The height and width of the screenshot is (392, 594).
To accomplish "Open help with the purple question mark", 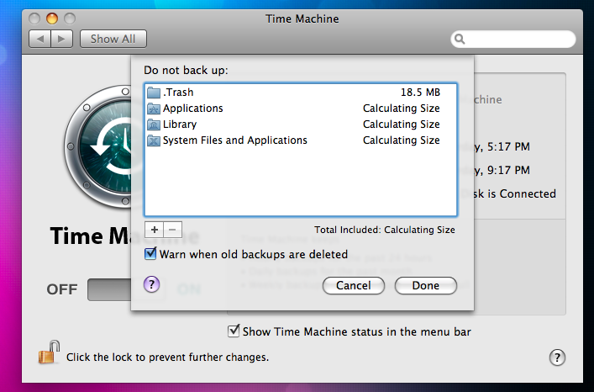I will click(151, 284).
